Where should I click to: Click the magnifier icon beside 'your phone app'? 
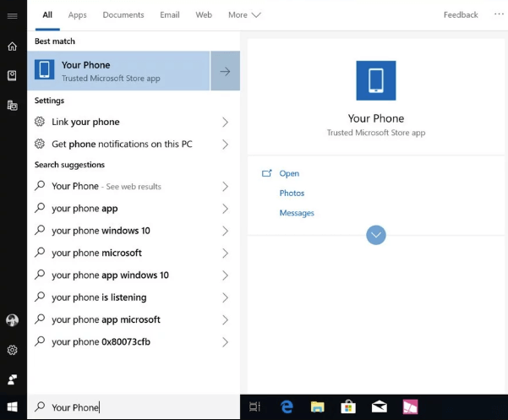click(x=40, y=208)
